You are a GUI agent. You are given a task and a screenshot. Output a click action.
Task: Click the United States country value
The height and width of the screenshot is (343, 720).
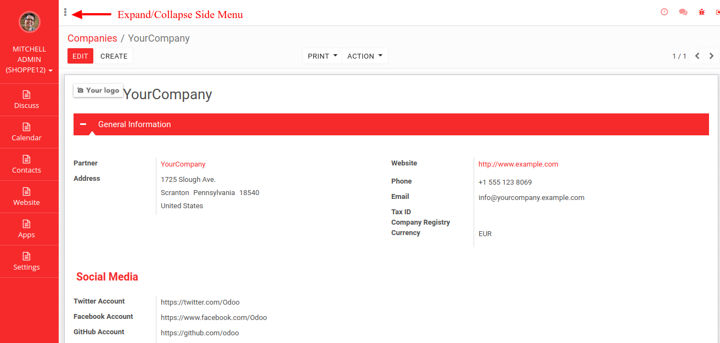coord(182,206)
